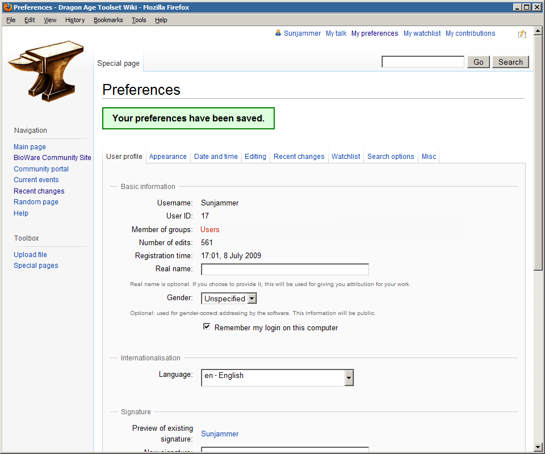Focus the wiki search input box
545x454 pixels.
pos(423,62)
